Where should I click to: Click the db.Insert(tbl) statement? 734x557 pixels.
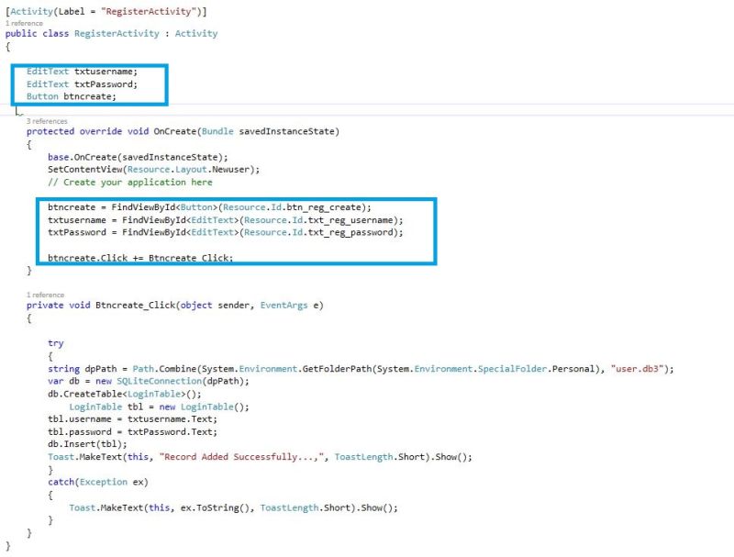(x=83, y=444)
